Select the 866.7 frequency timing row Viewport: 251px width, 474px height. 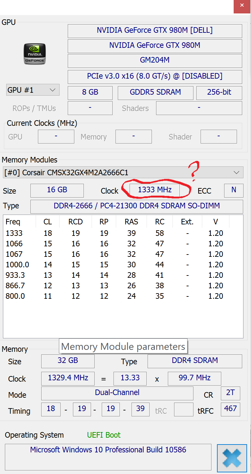[123, 286]
